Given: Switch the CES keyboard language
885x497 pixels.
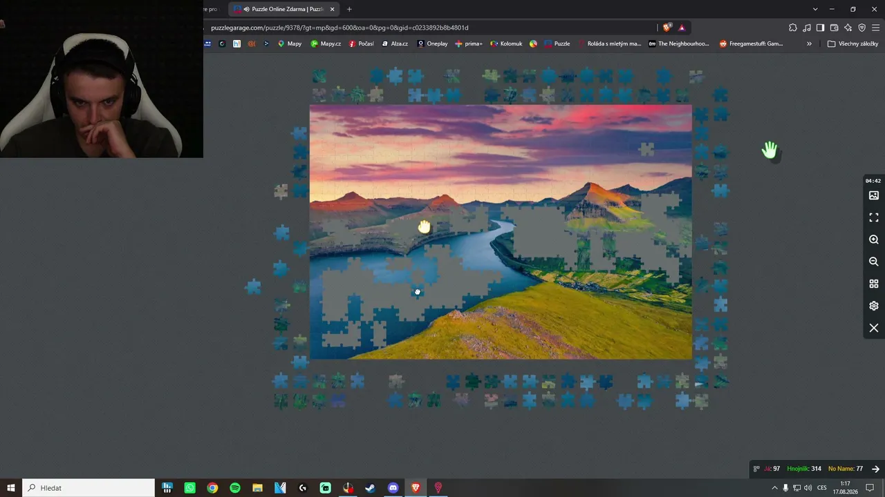Looking at the screenshot, I should click(822, 488).
